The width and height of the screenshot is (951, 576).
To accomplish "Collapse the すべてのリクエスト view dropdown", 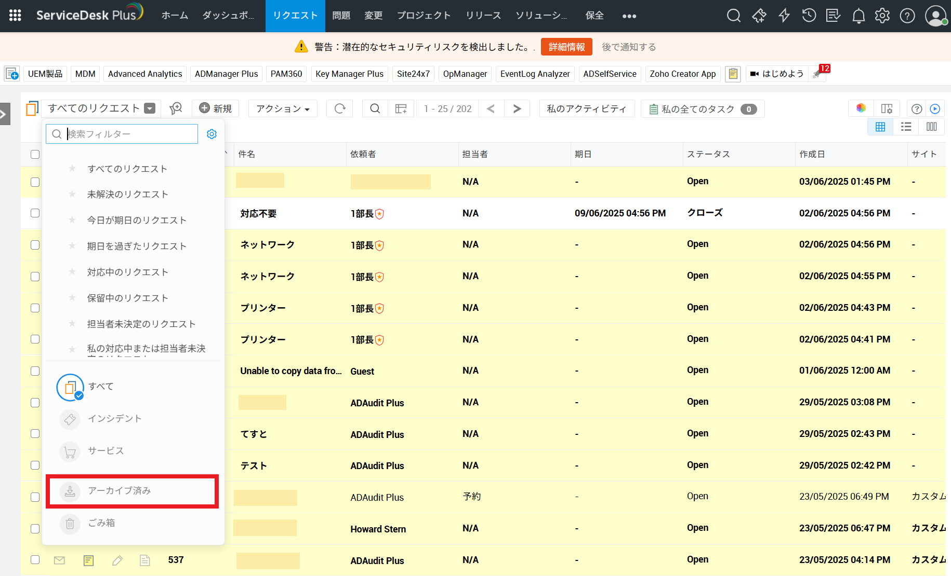I will (x=150, y=108).
